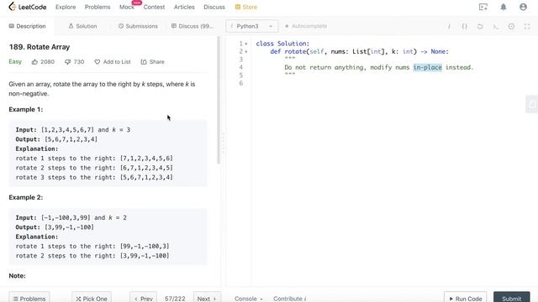
Task: Click 'Output: [3,99,-1,-100]' text
Action: [55, 227]
